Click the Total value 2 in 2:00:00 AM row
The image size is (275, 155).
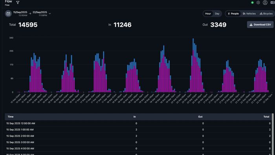[x=270, y=136]
